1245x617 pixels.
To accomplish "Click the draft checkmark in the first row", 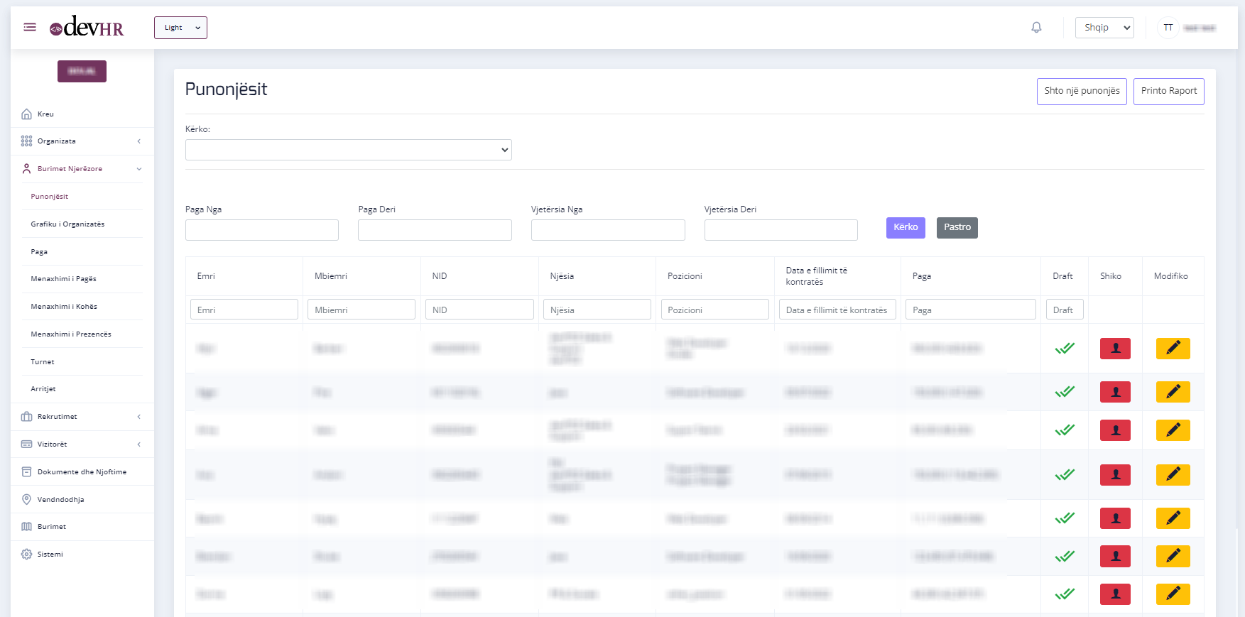I will (x=1064, y=349).
